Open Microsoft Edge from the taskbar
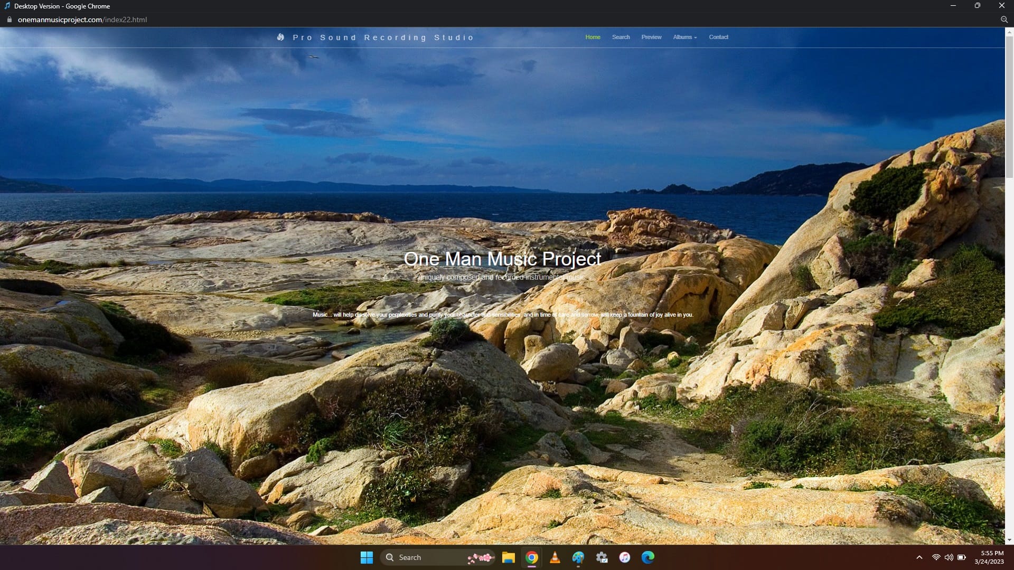This screenshot has height=570, width=1014. (x=648, y=557)
